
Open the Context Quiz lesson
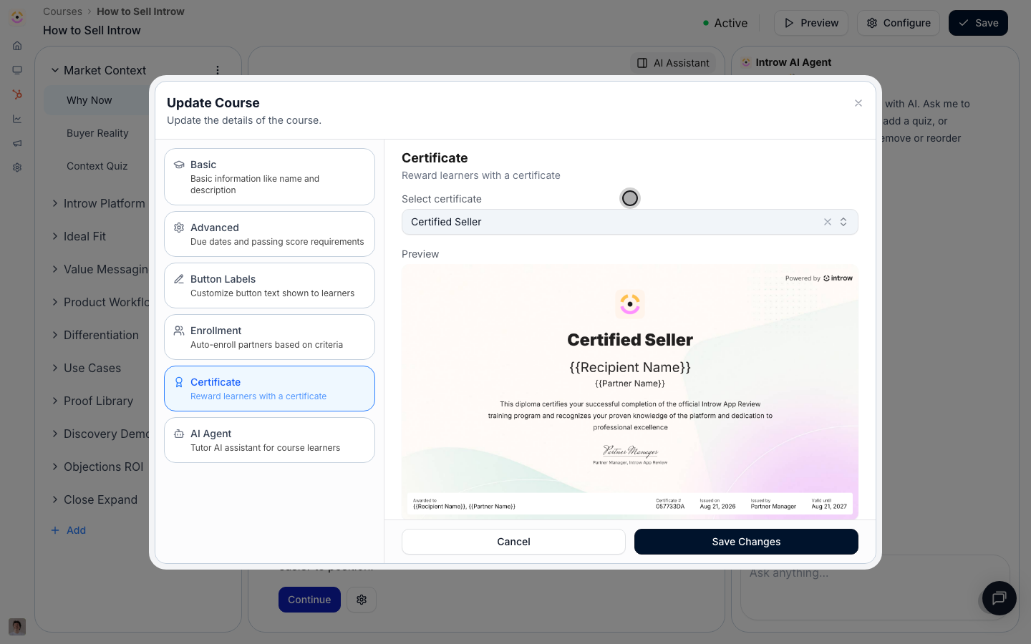97,166
